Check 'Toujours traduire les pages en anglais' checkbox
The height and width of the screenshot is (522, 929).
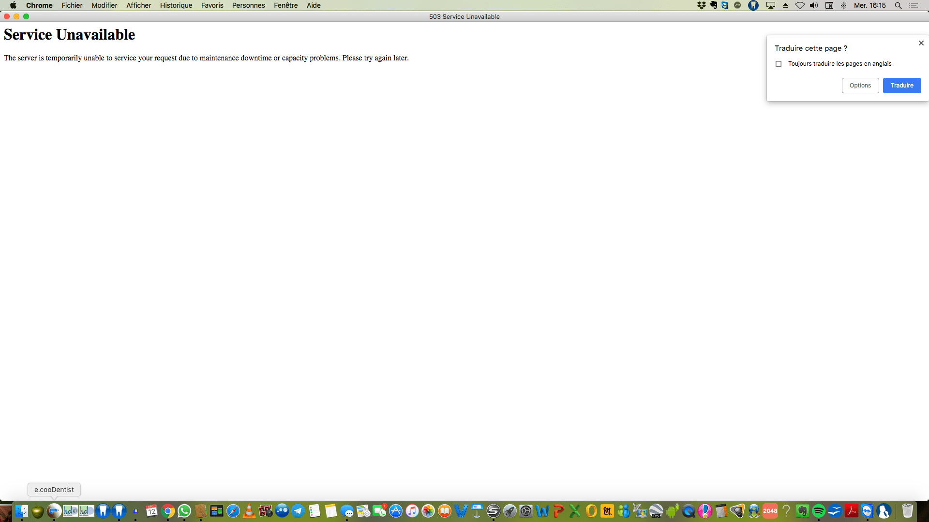point(779,64)
